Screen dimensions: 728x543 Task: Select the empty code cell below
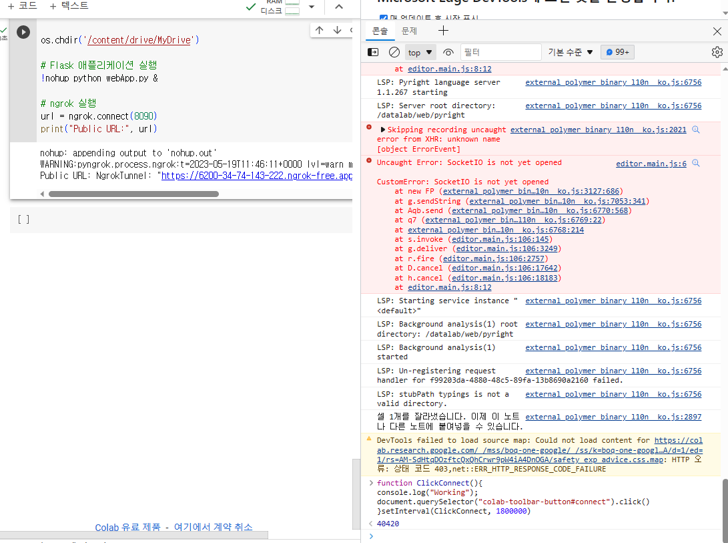pyautogui.click(x=181, y=220)
